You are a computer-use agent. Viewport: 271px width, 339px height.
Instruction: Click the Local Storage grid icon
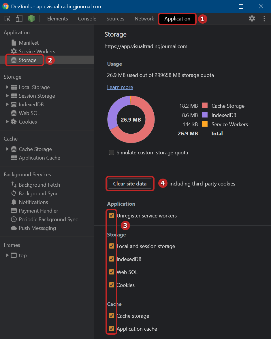tap(14, 87)
